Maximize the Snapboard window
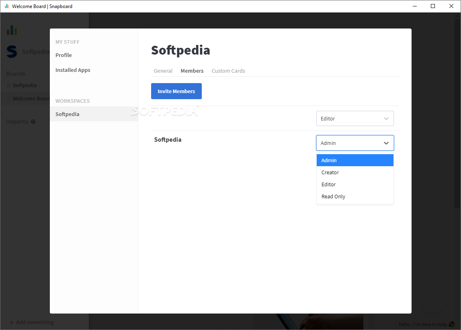The height and width of the screenshot is (330, 461). click(433, 6)
